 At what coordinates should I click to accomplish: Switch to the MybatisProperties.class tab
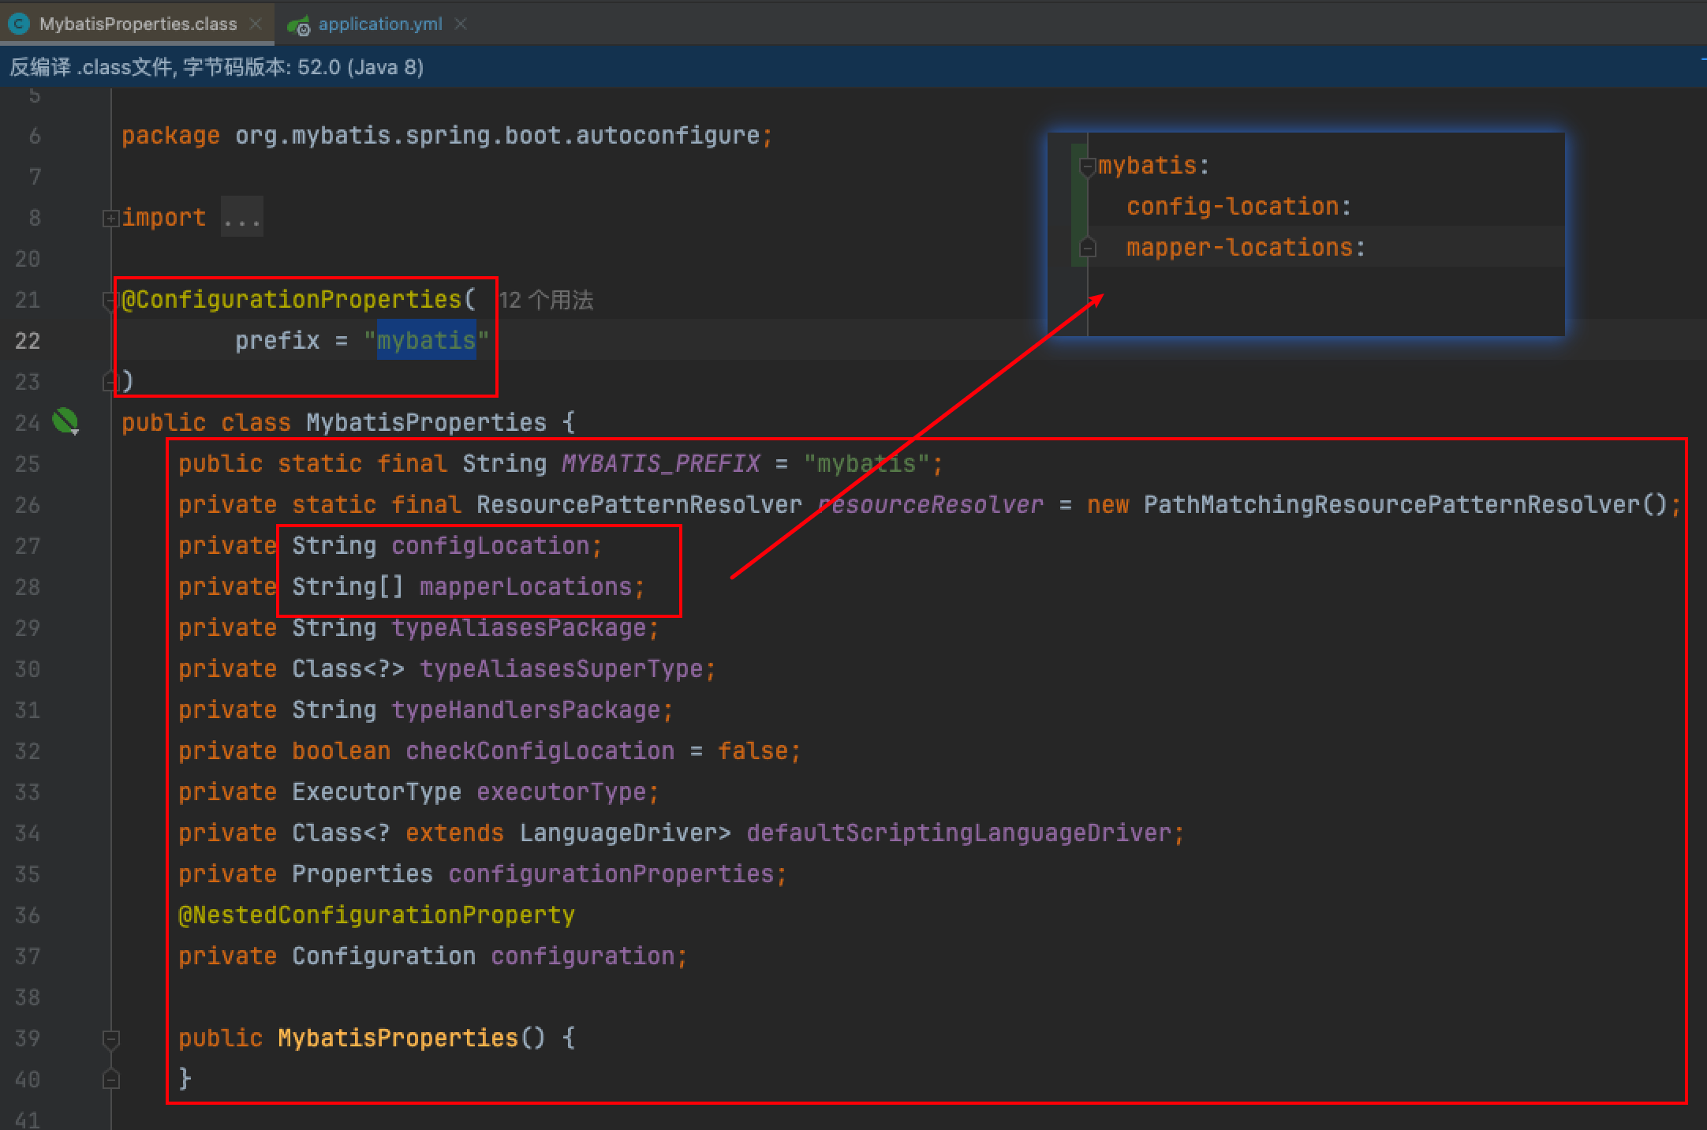coord(137,24)
